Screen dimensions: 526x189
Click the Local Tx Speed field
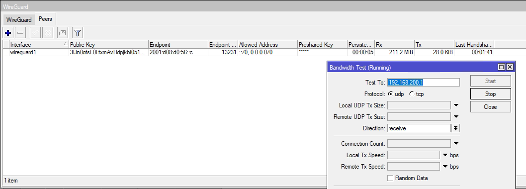[414, 155]
